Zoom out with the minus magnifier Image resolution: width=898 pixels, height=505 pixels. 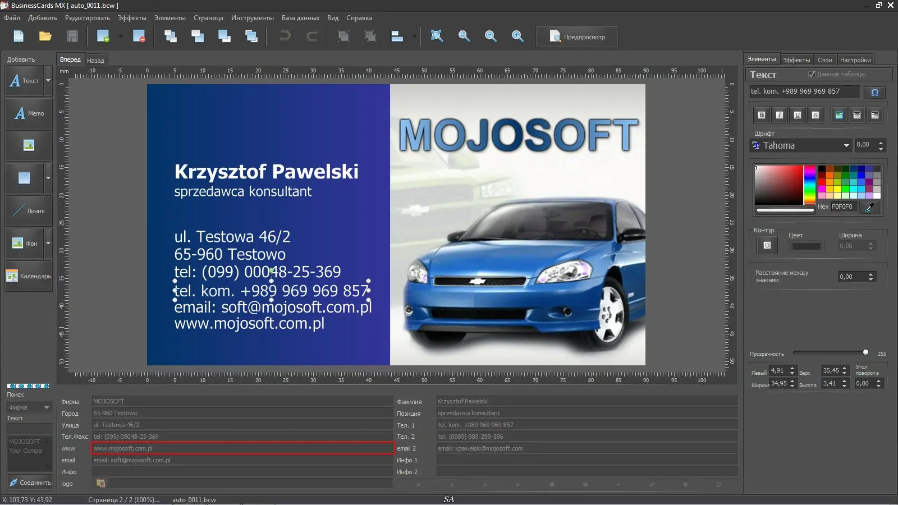pos(491,36)
